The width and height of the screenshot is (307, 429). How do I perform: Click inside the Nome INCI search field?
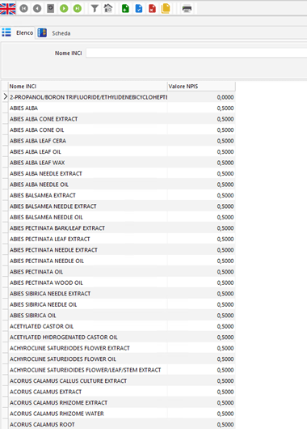coord(196,53)
